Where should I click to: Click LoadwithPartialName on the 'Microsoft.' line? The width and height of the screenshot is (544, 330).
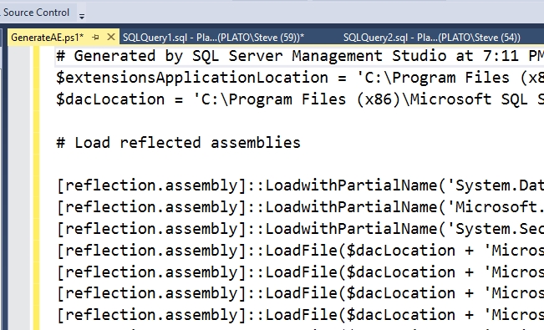coord(351,207)
